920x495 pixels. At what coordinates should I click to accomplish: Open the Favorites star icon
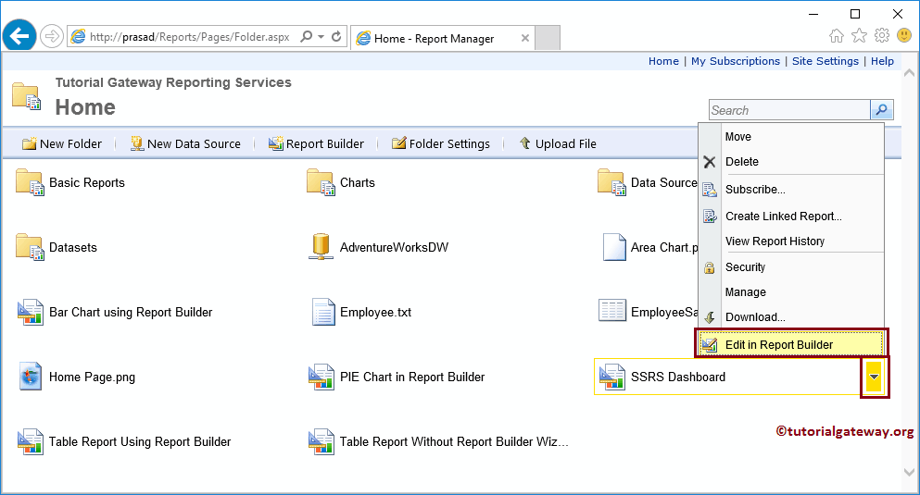click(859, 36)
